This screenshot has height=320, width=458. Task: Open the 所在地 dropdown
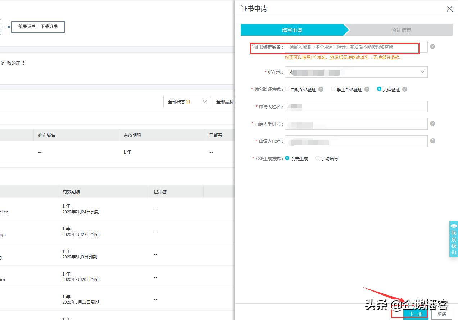(x=422, y=72)
